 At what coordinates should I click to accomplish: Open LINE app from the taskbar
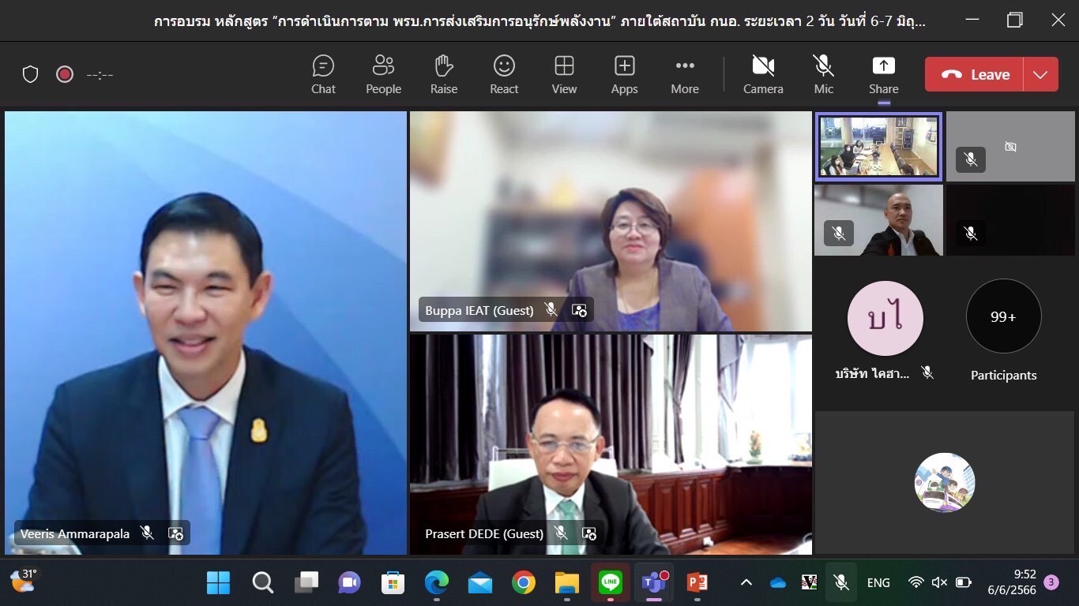click(x=610, y=582)
